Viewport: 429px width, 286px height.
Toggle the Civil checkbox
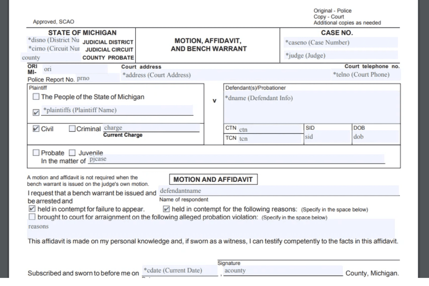36,128
